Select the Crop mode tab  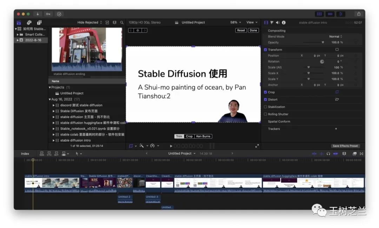coord(189,136)
